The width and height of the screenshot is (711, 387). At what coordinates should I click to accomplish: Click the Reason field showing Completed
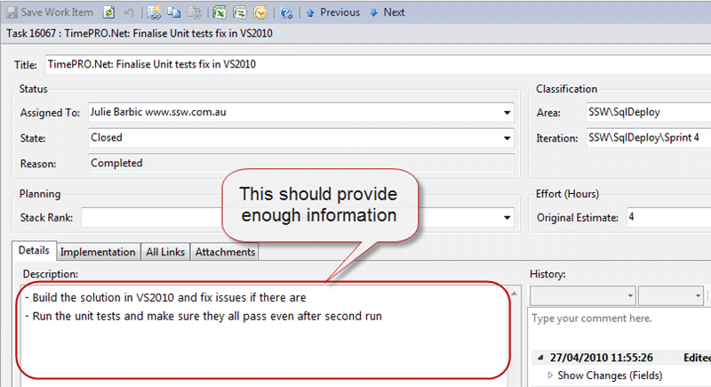[x=301, y=164]
